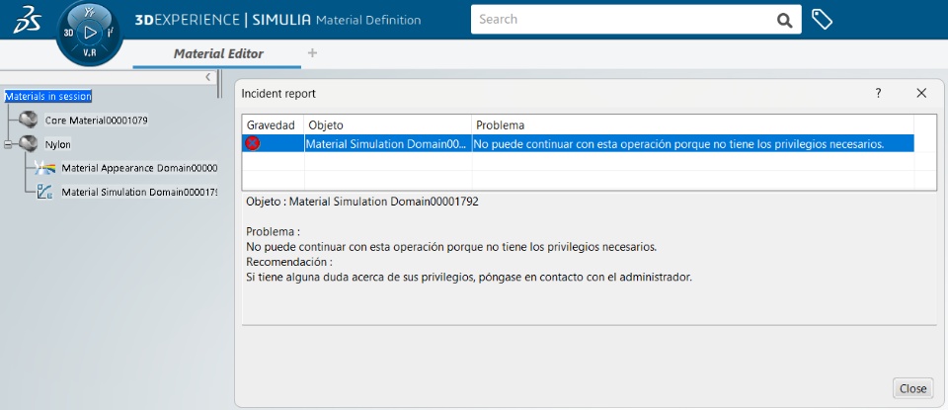Sort by the Problema column header
This screenshot has height=410, width=948.
tap(692, 125)
